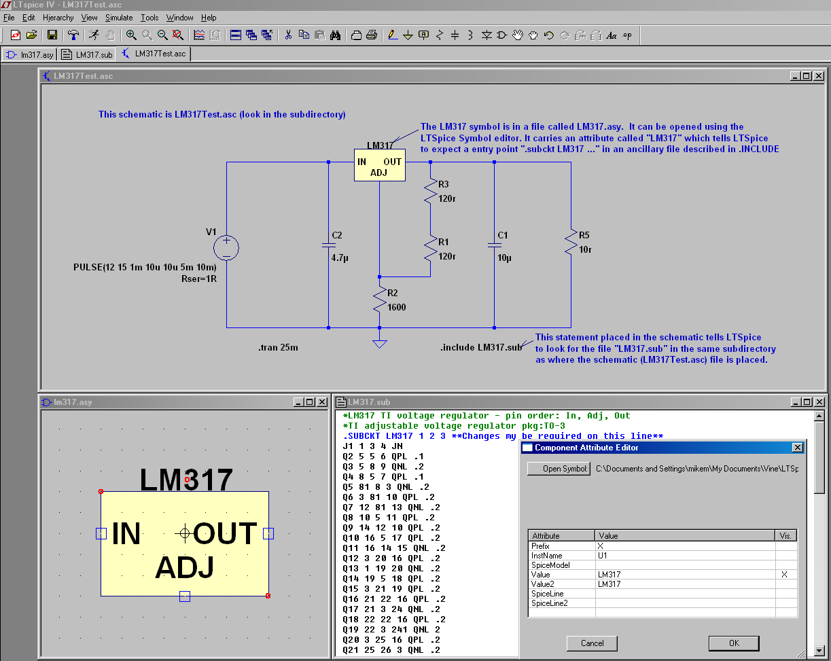Click the Print icon
The width and height of the screenshot is (831, 661).
(372, 35)
